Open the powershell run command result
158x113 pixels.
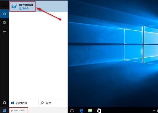(x=38, y=6)
